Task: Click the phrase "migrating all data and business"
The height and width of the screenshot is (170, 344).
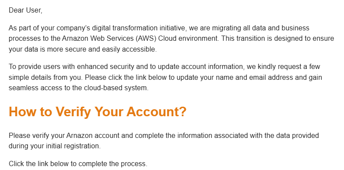Action: click(261, 28)
